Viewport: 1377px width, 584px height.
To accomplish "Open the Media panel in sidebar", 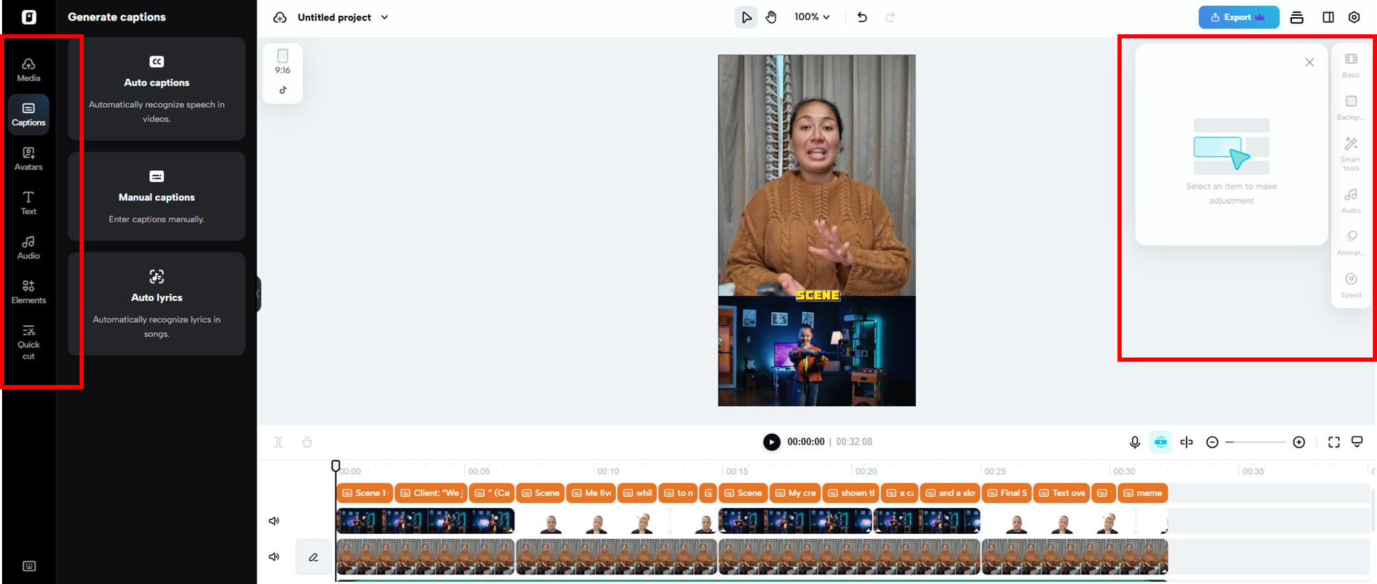I will click(28, 69).
